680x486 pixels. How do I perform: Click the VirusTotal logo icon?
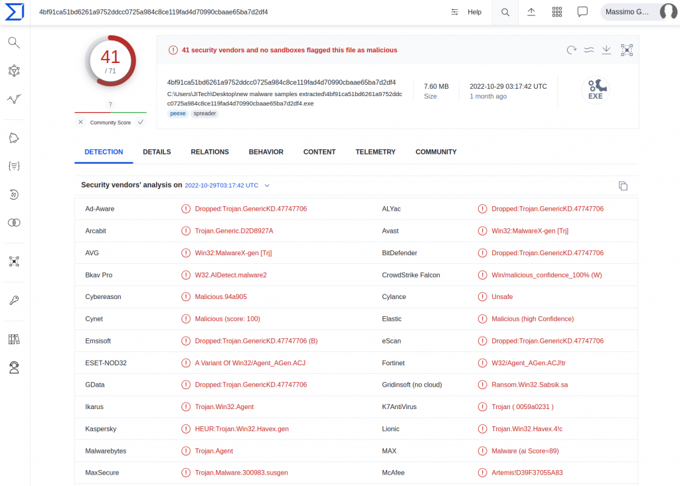point(15,12)
